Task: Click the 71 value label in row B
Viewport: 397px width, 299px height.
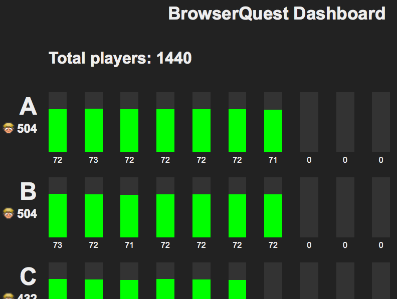Action: pyautogui.click(x=129, y=245)
